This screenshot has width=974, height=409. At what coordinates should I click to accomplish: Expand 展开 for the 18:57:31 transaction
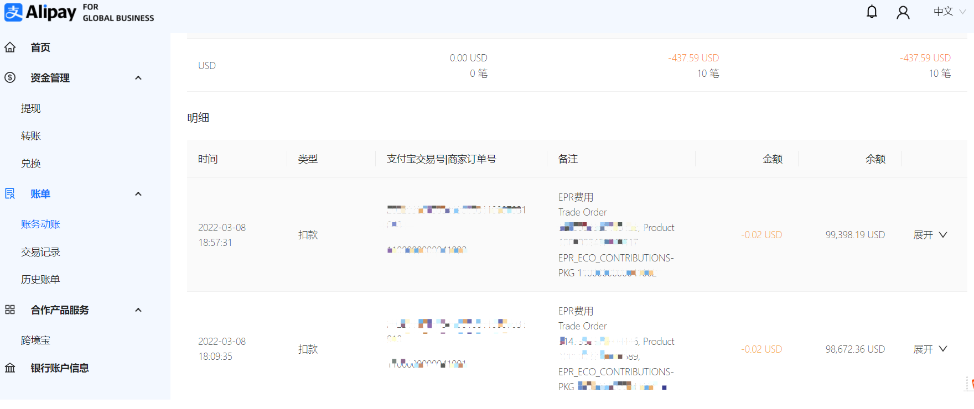click(930, 235)
